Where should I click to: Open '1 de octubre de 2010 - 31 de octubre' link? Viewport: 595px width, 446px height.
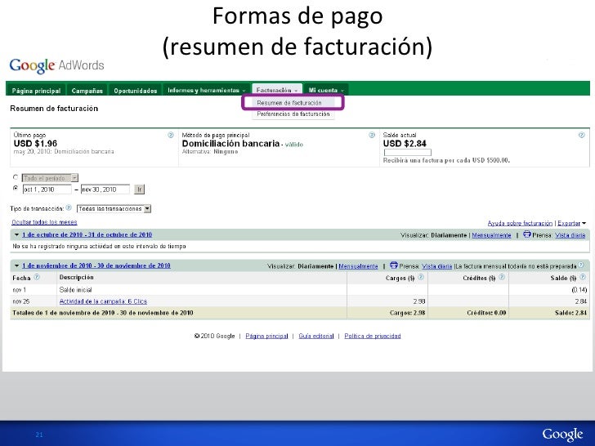point(87,234)
